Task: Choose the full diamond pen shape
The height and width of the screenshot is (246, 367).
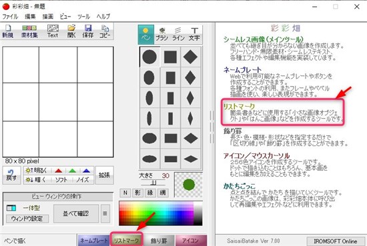Action: [191, 57]
